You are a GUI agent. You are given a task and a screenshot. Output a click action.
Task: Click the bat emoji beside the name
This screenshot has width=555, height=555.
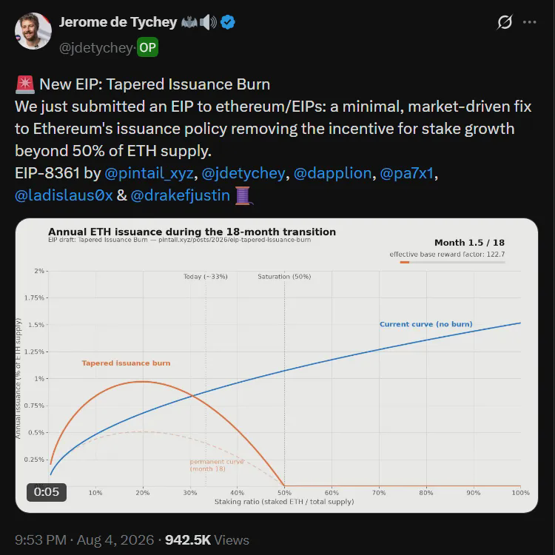tap(189, 23)
